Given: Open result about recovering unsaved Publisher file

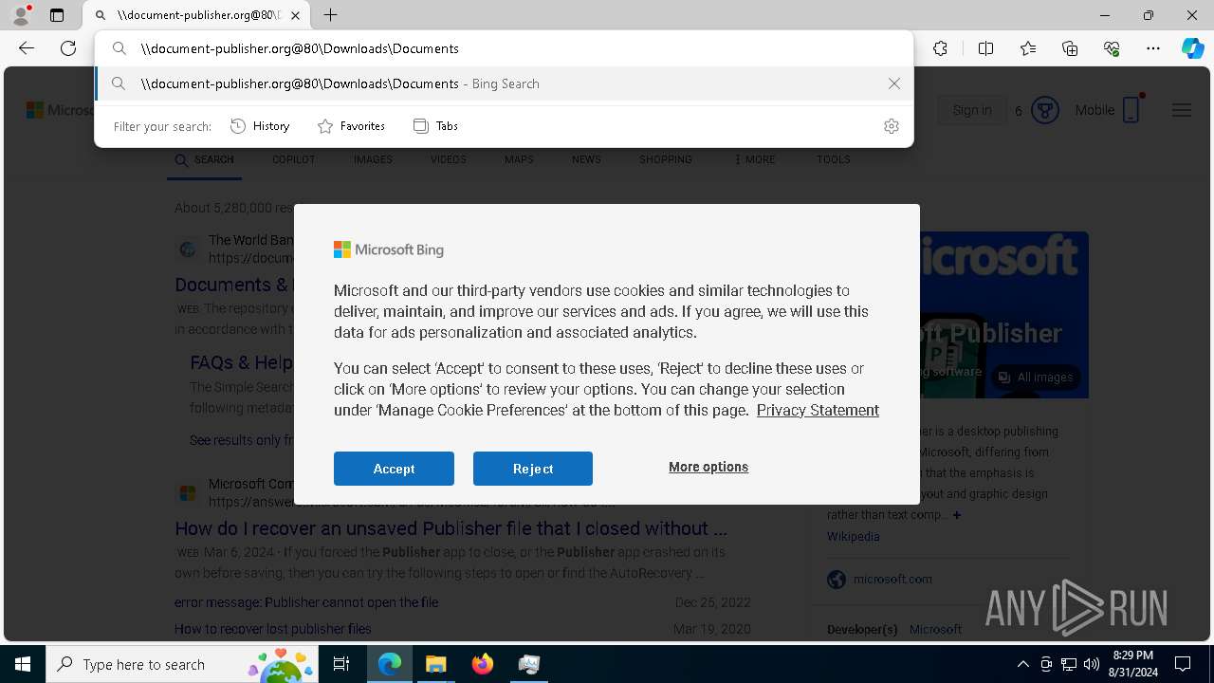Looking at the screenshot, I should pyautogui.click(x=451, y=528).
